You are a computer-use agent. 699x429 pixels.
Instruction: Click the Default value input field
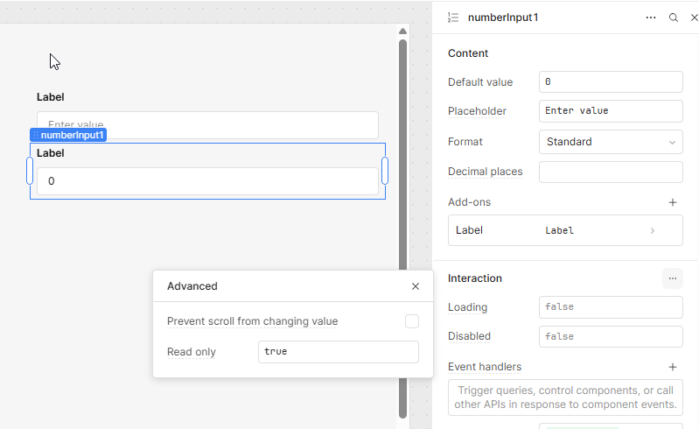[611, 81]
